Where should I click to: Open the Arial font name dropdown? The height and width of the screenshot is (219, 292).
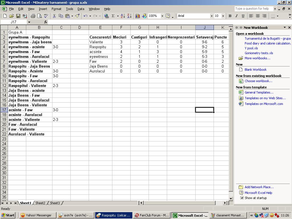click(212, 16)
